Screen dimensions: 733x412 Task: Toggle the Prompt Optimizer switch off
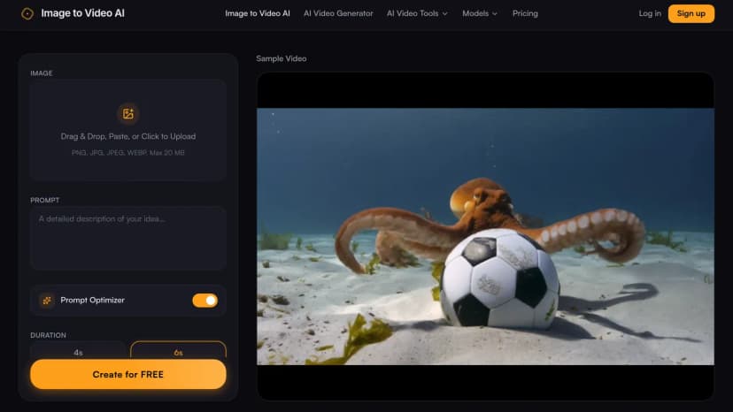coord(204,301)
